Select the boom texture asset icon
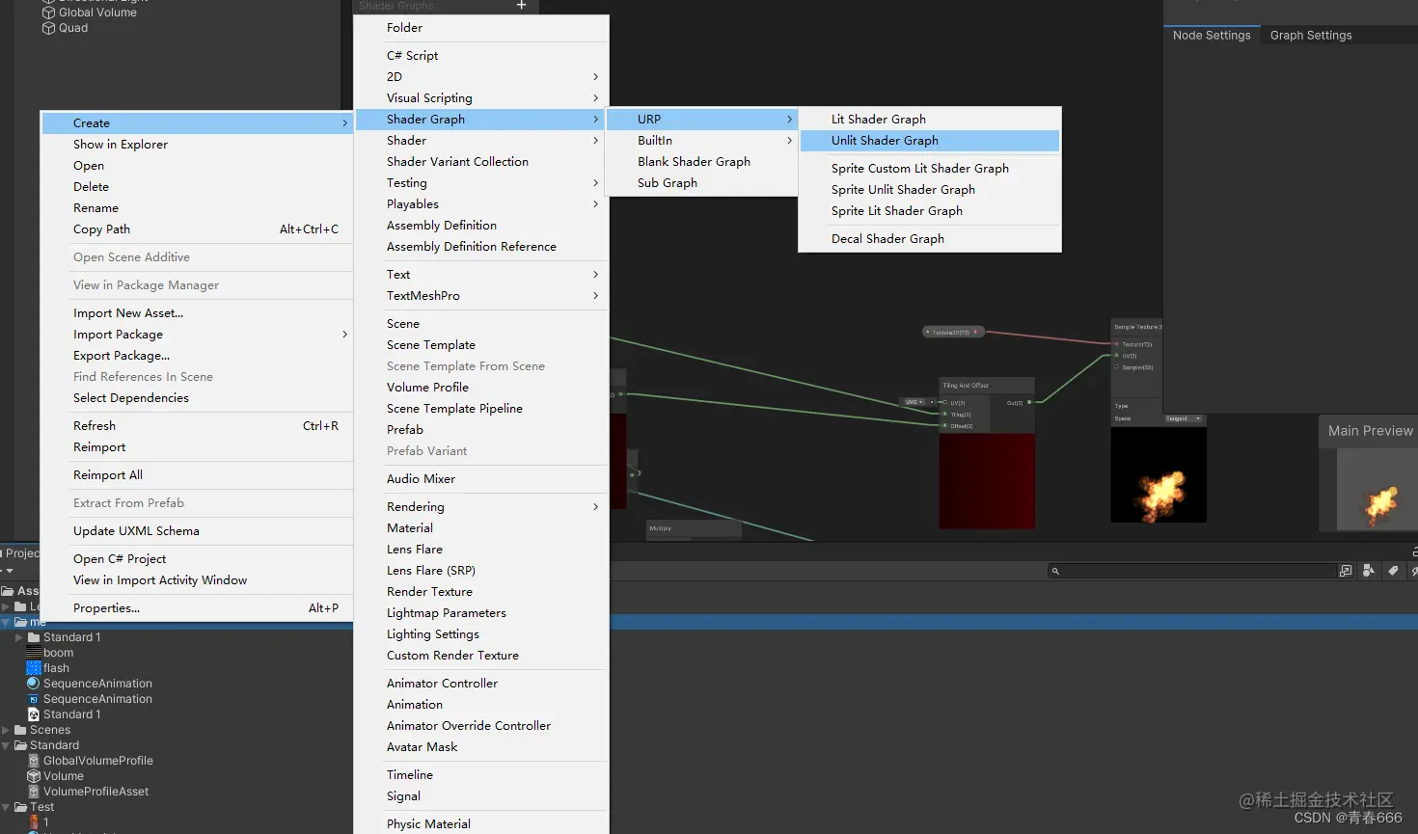The height and width of the screenshot is (834, 1418). click(34, 653)
